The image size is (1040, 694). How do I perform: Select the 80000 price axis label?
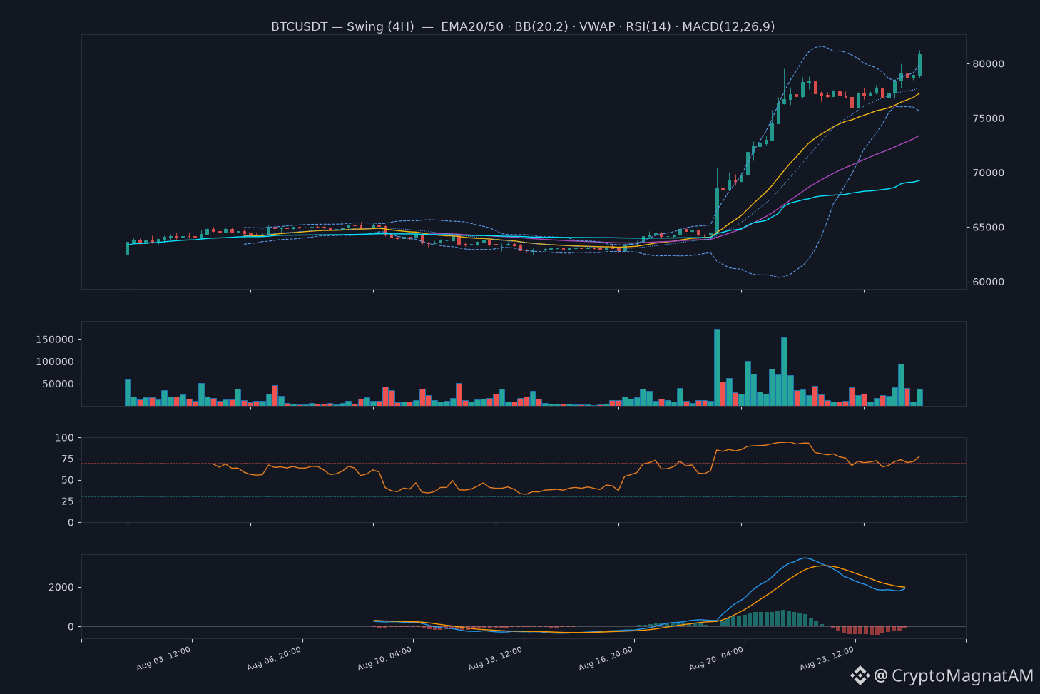click(x=989, y=64)
